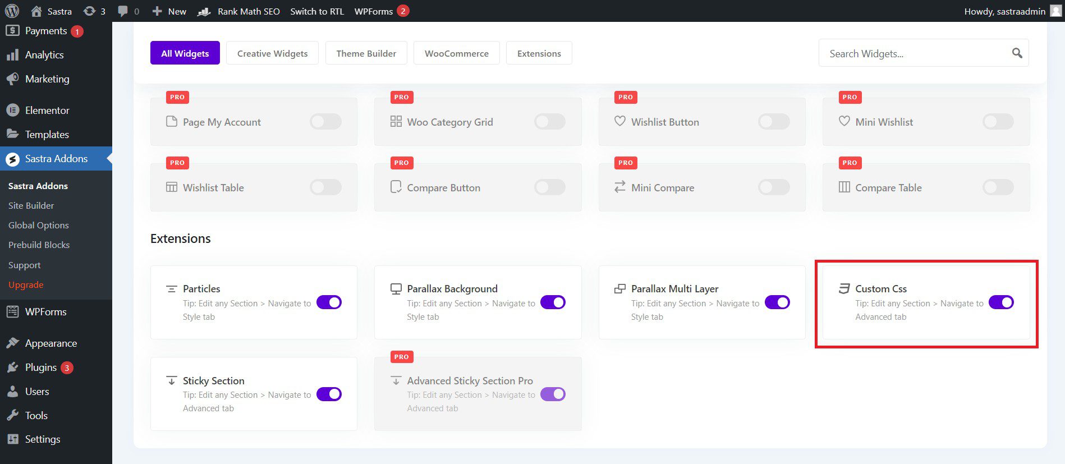Image resolution: width=1065 pixels, height=464 pixels.
Task: Turn off the Particles toggle
Action: (x=329, y=302)
